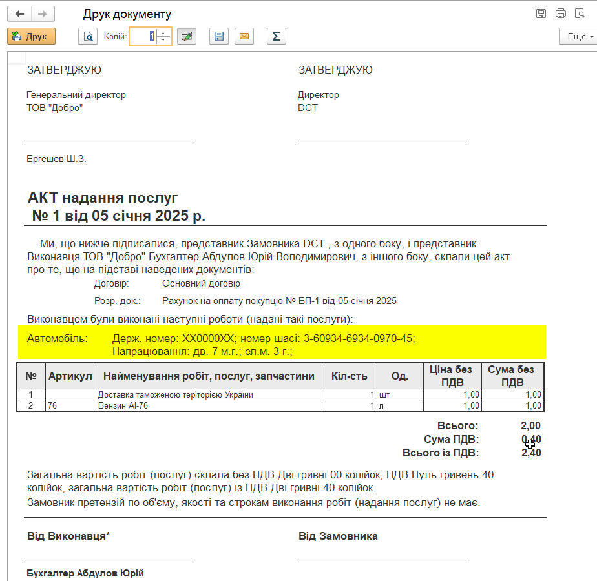Click the Генеральний директор text
The height and width of the screenshot is (581, 597).
pyautogui.click(x=76, y=95)
